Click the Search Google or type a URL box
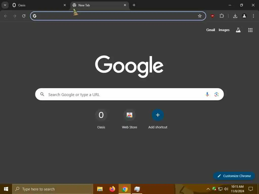Screen dimensions: 259x194 coord(129,94)
